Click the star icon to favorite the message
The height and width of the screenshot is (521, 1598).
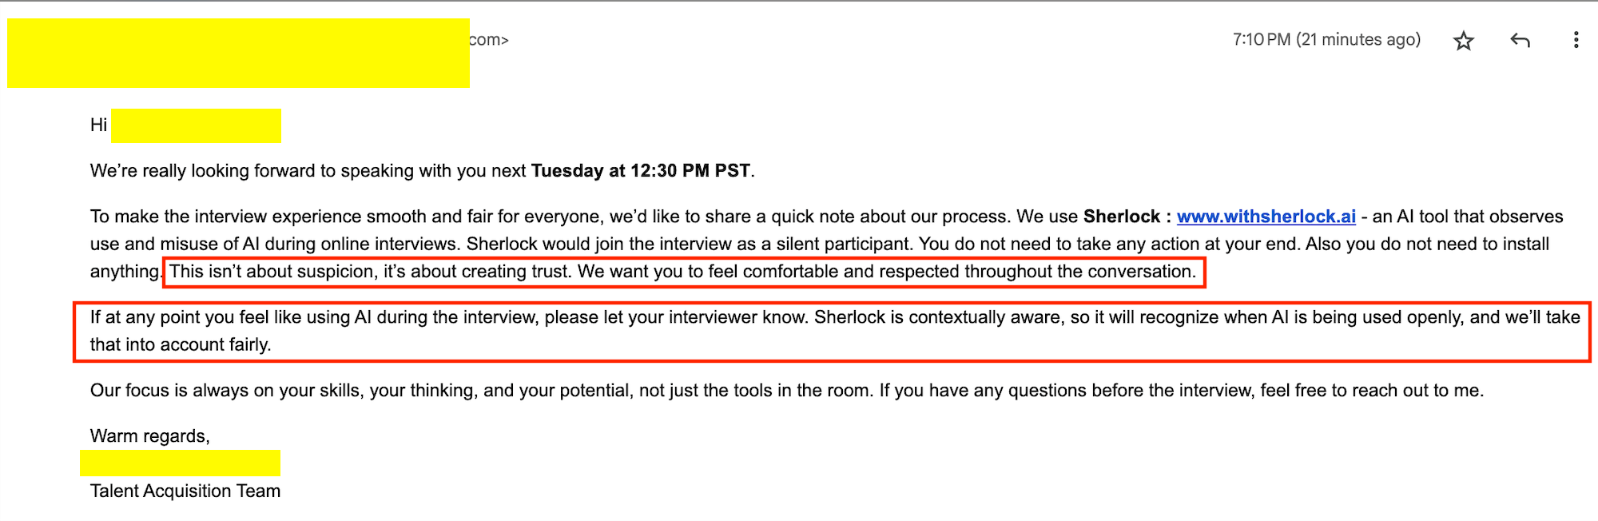click(1465, 40)
